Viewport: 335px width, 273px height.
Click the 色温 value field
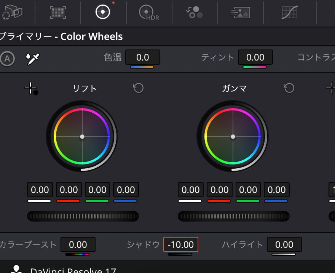click(143, 57)
